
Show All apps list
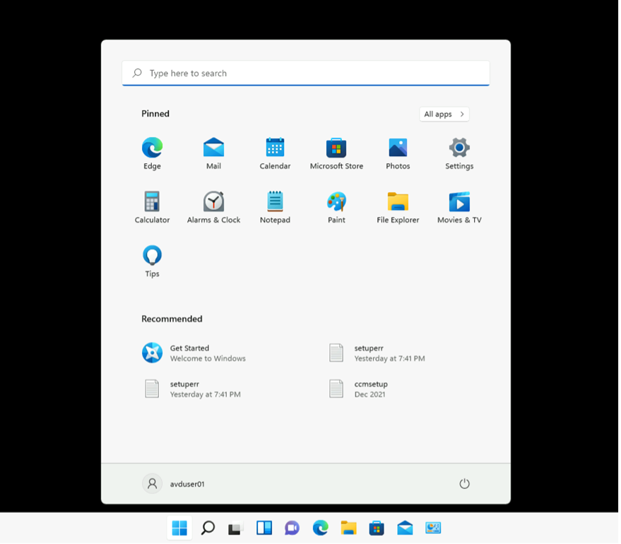(444, 114)
